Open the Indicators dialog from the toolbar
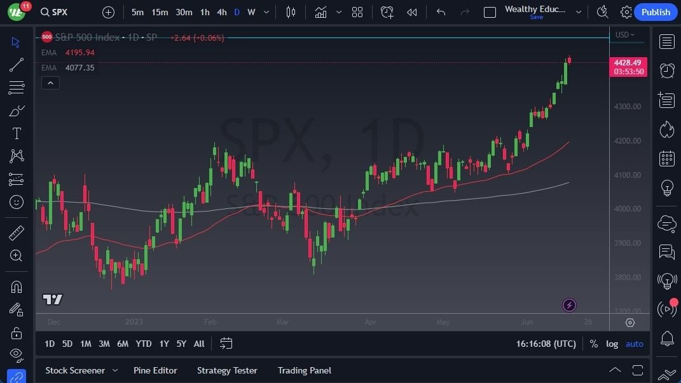 coord(320,12)
